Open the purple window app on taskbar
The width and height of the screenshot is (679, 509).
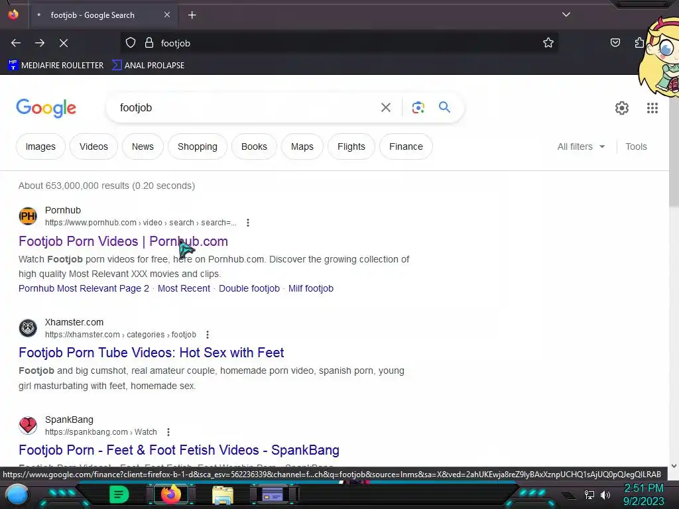(273, 494)
